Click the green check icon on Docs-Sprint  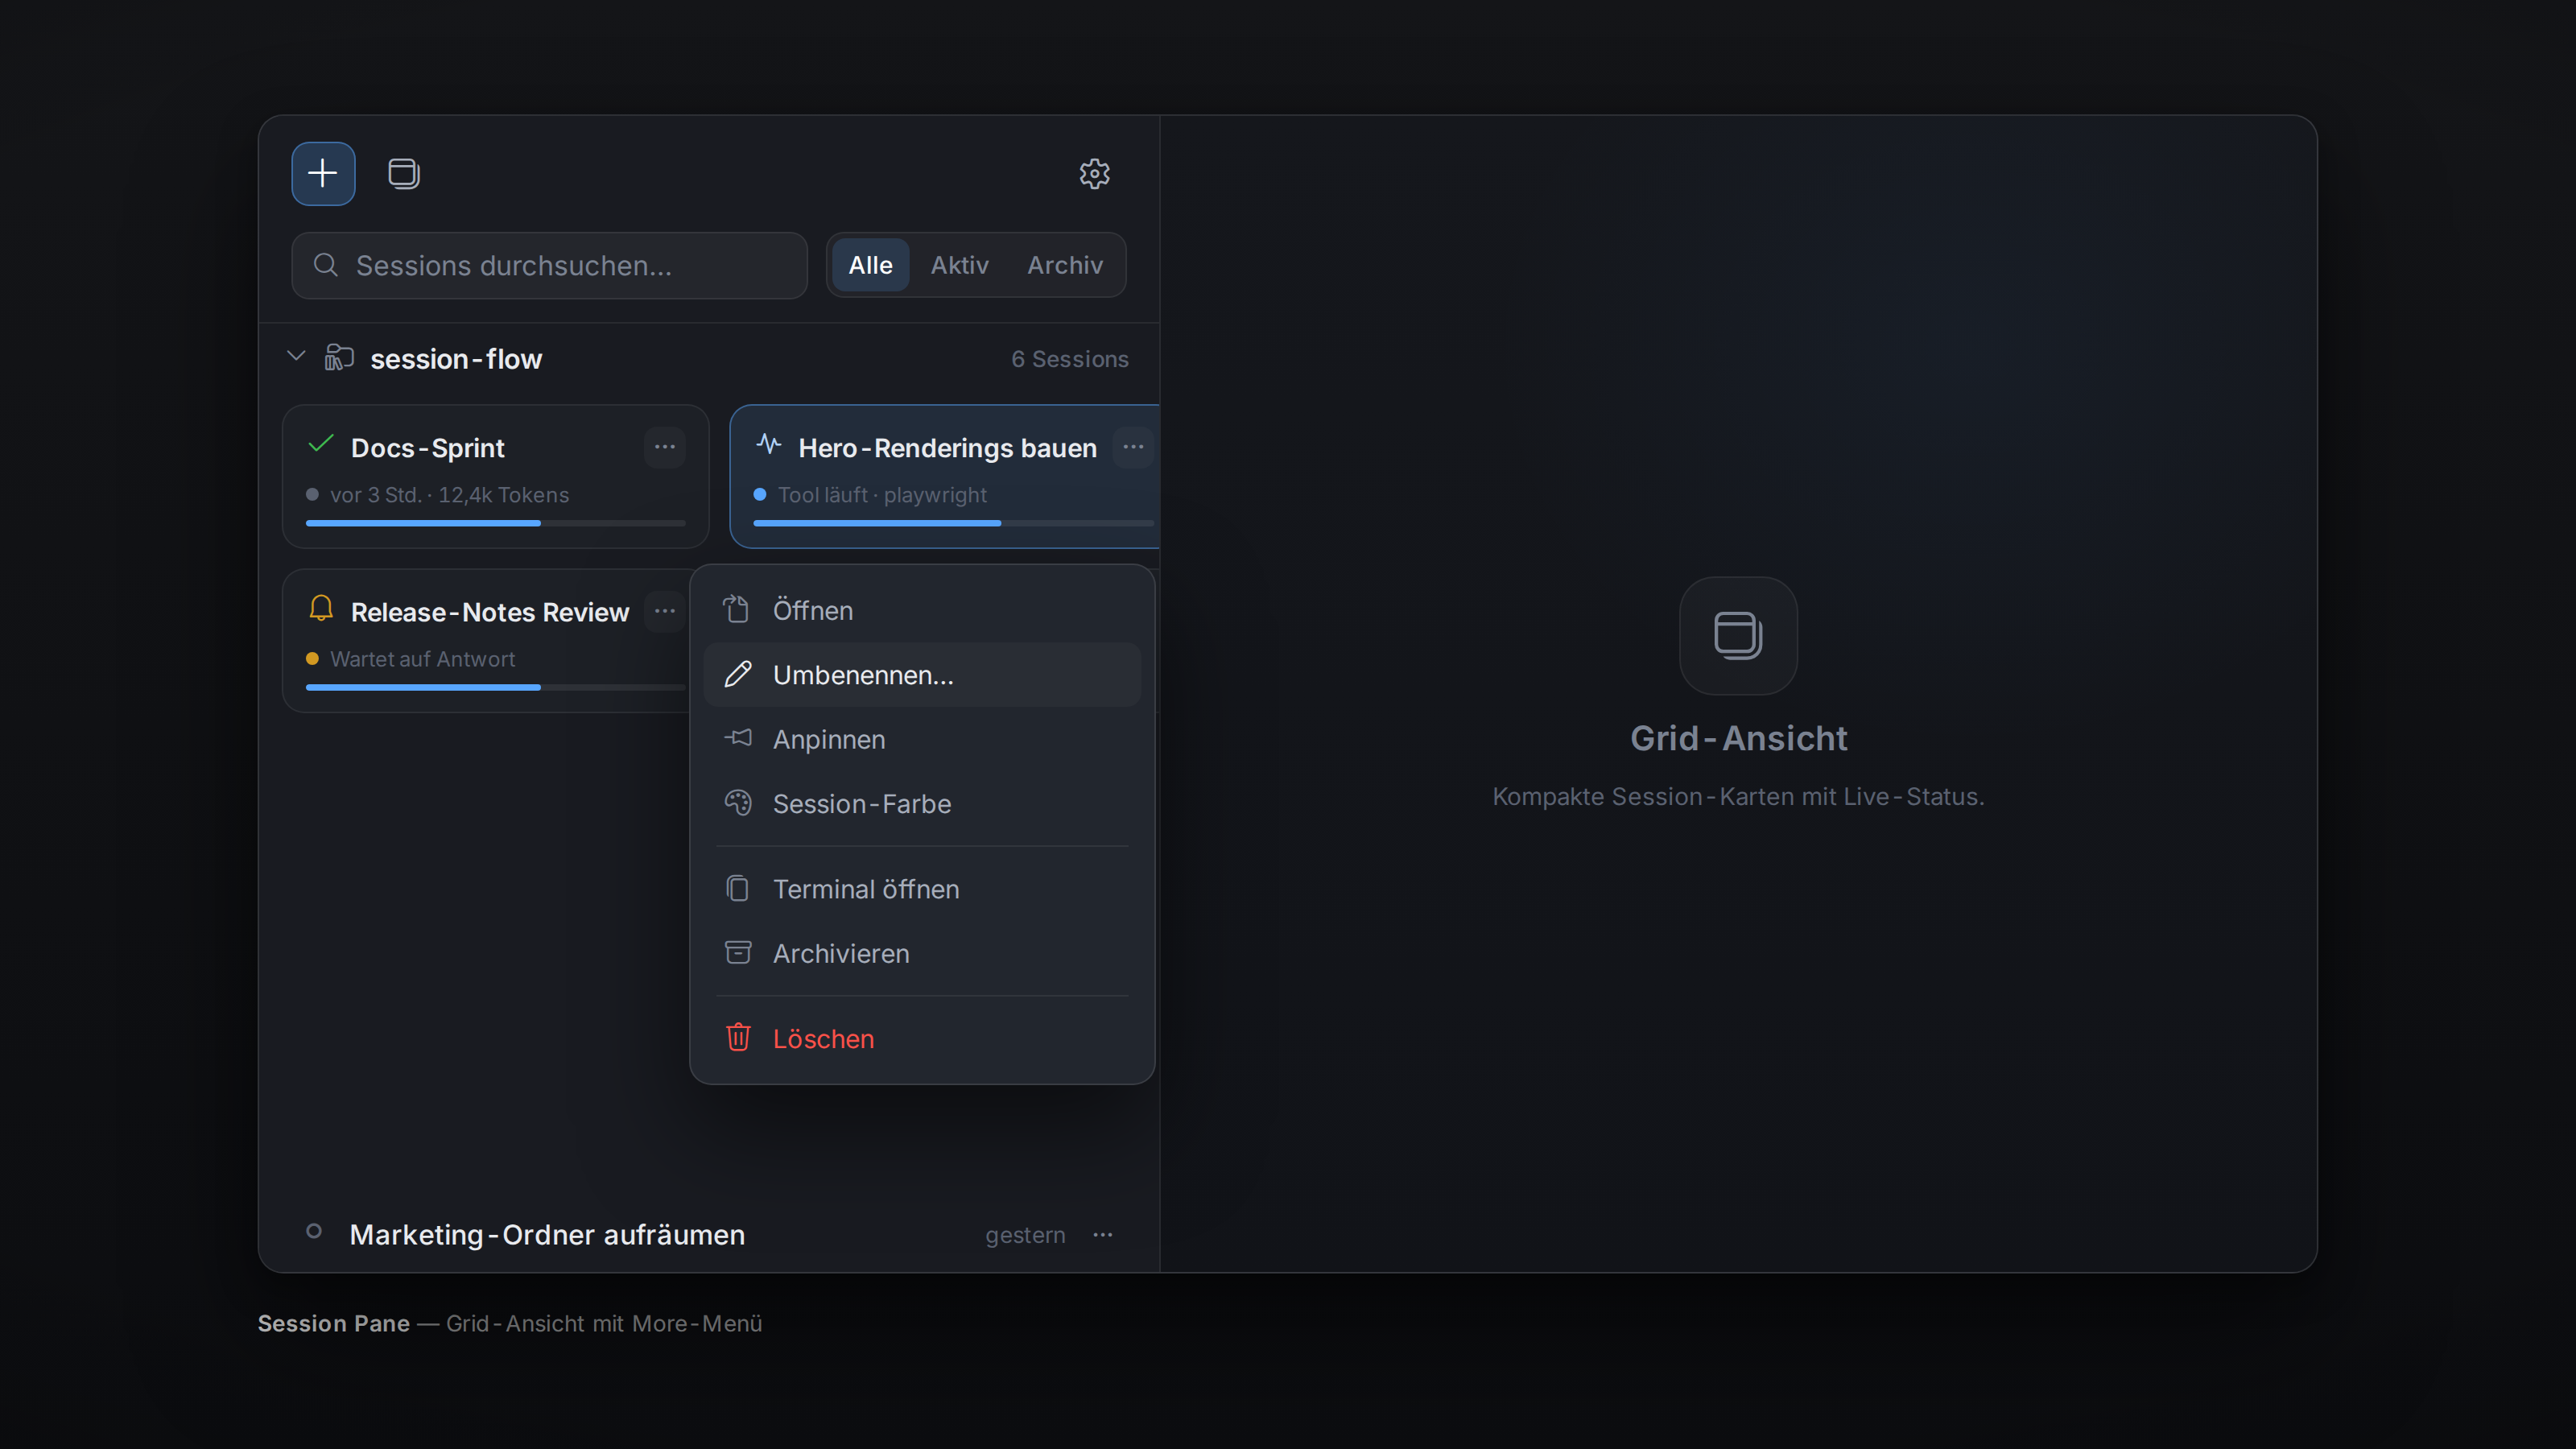320,444
